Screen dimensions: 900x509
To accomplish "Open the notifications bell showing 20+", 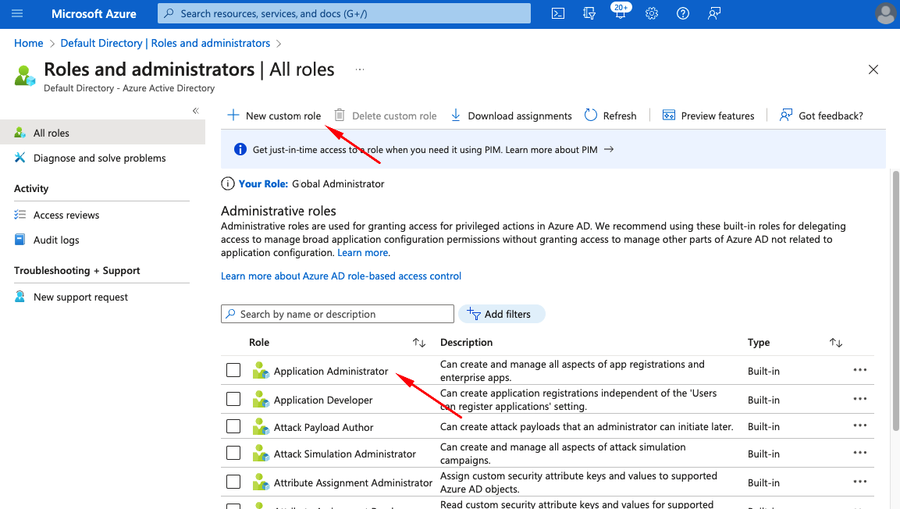I will coord(621,12).
